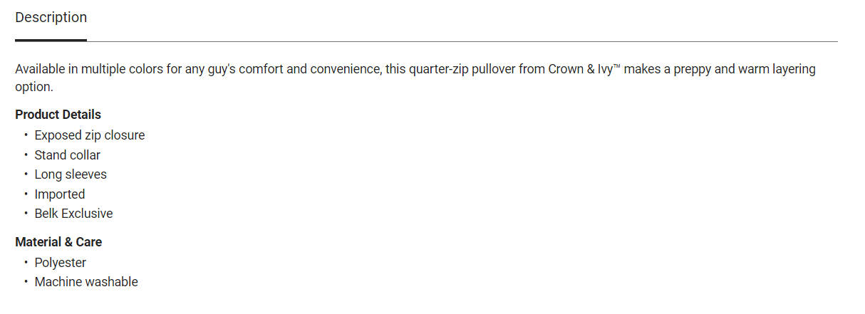Screen dimensions: 865x314
Task: Click the Imported bullet text
Action: point(60,194)
